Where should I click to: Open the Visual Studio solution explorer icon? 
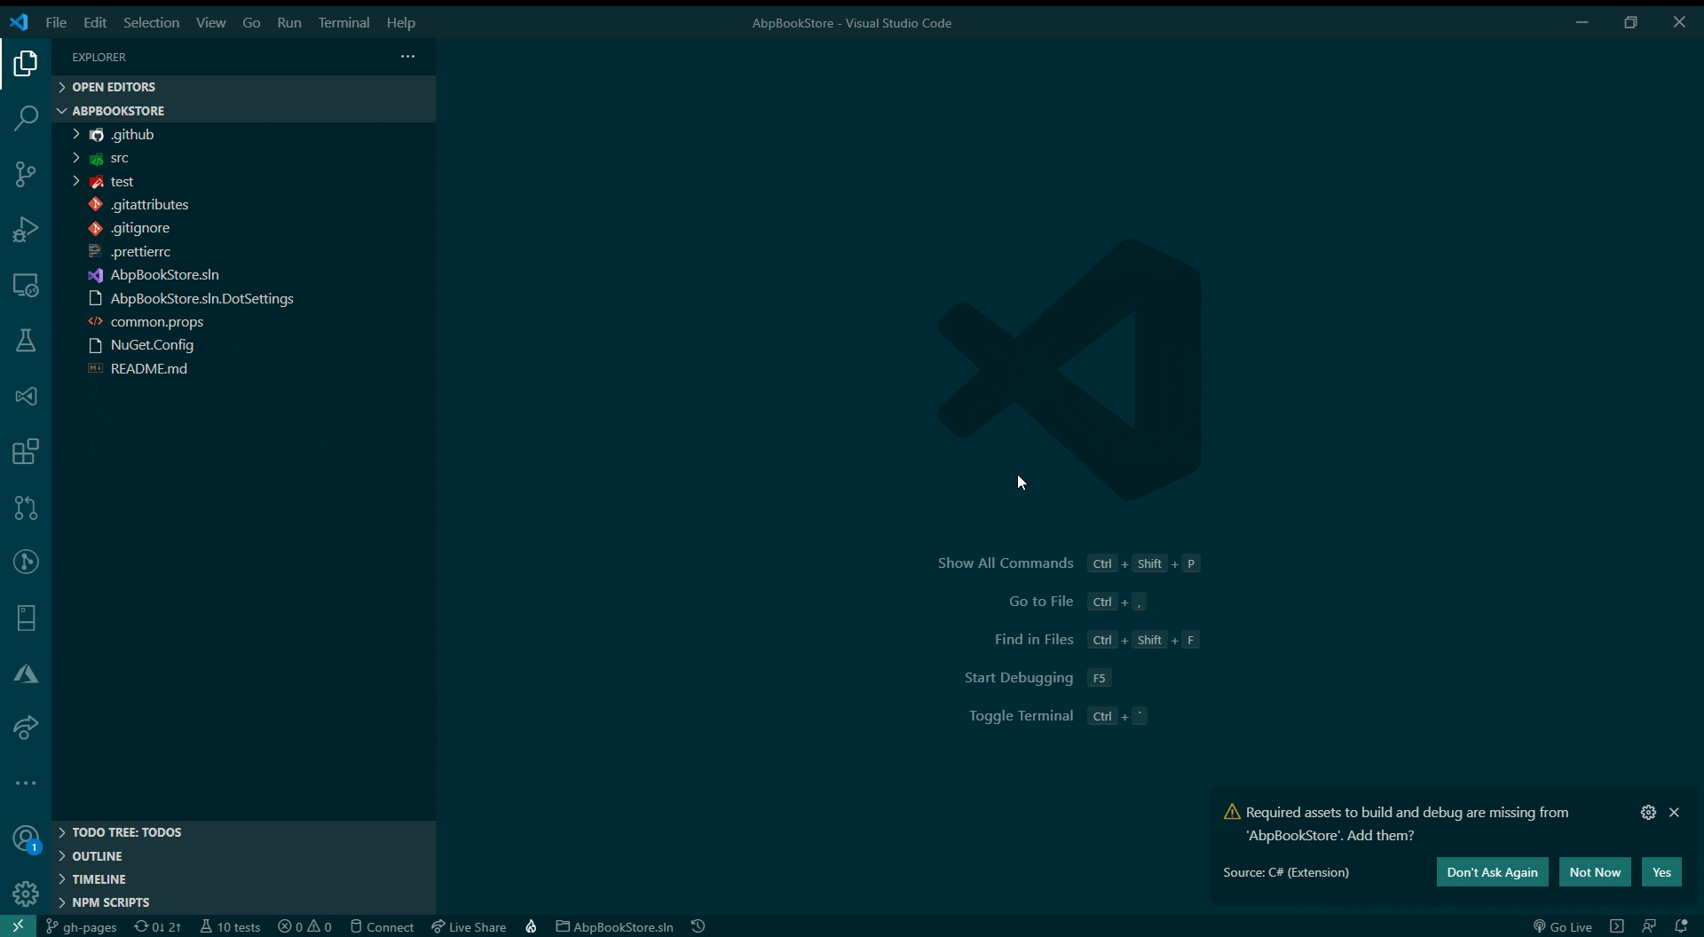click(x=26, y=397)
